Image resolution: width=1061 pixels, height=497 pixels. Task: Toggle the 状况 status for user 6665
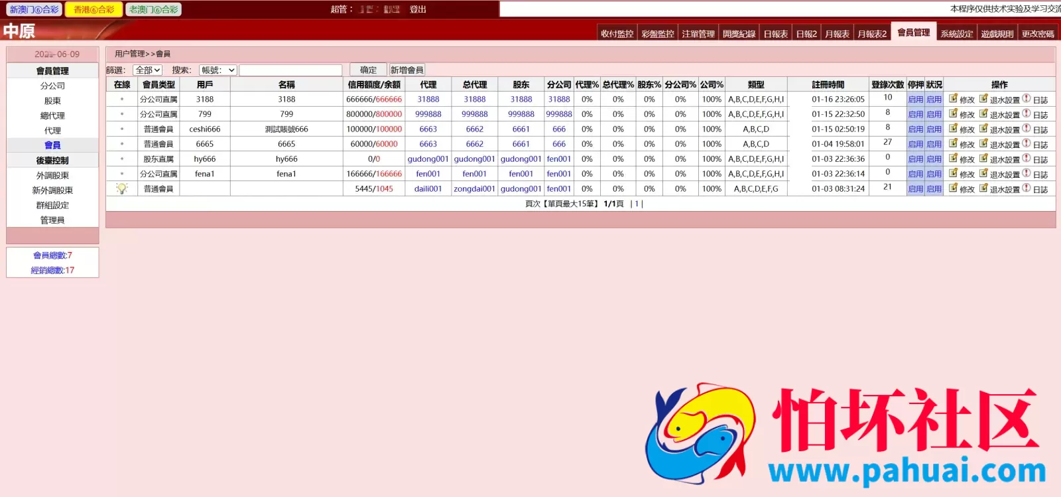(934, 144)
